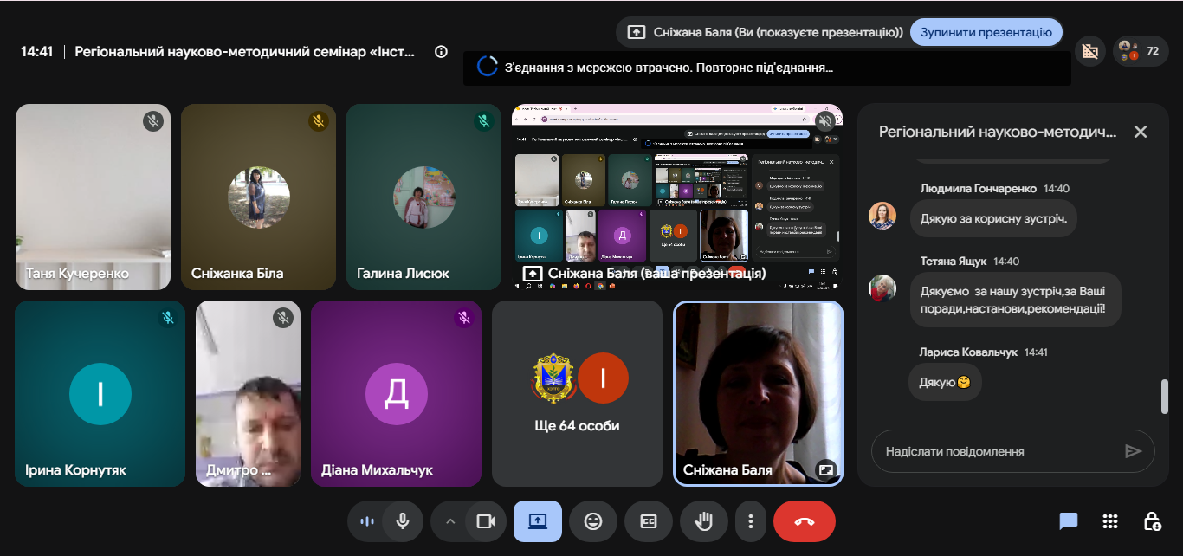Viewport: 1183px width, 556px height.
Task: Click muted mic icon on Дмитро tile
Action: point(283,318)
